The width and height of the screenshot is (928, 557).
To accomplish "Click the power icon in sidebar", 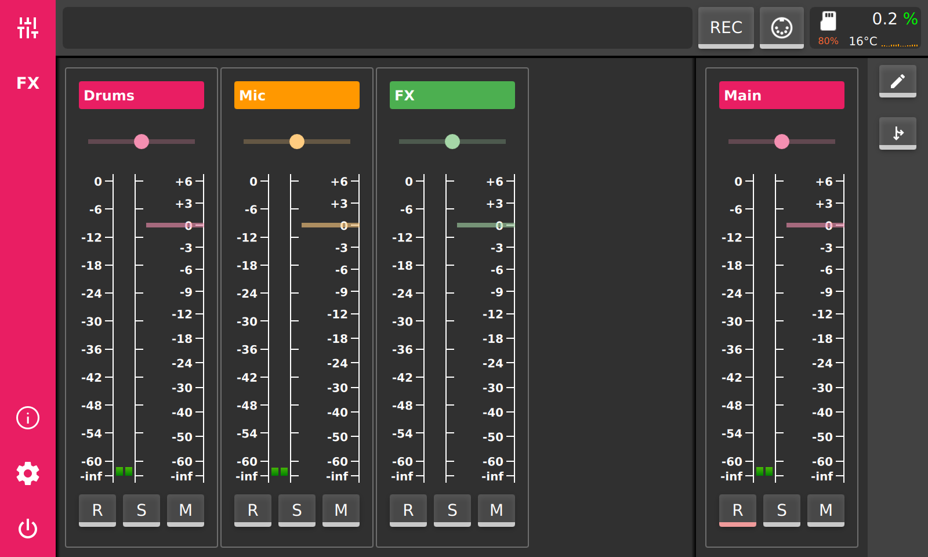I will [x=28, y=529].
